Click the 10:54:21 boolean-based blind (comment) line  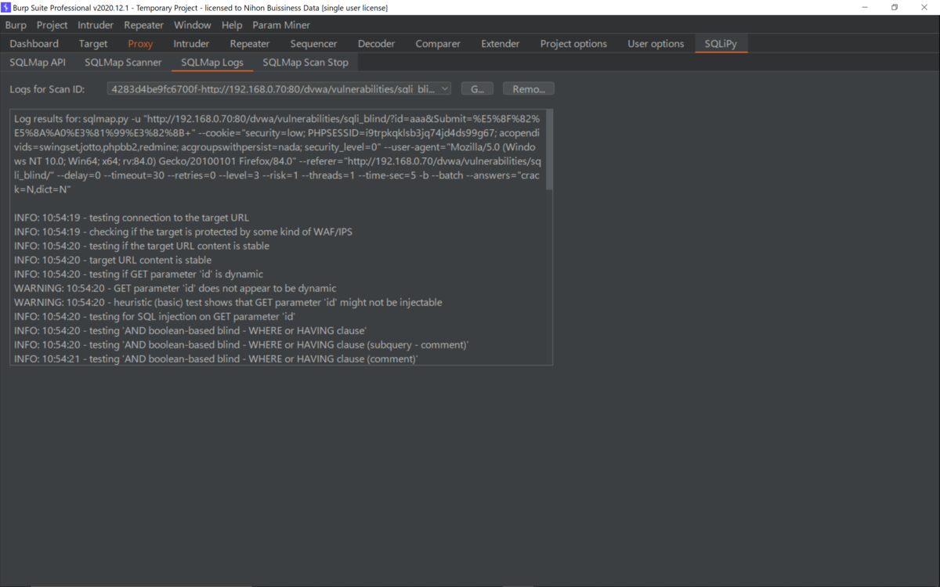216,358
